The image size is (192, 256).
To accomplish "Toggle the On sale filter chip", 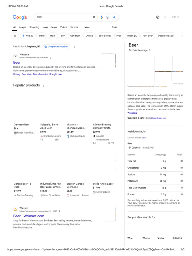I will coord(89,36).
